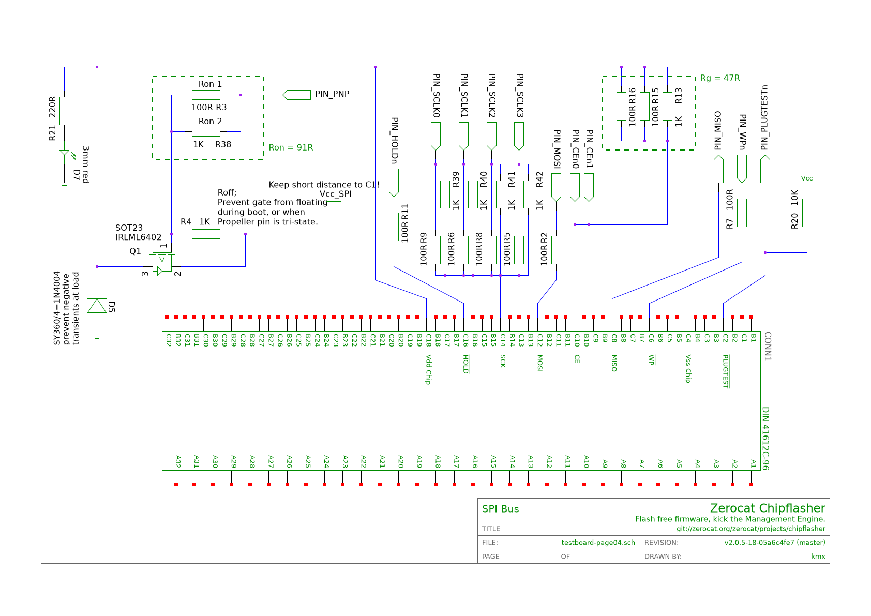871x616 pixels.
Task: Select the 100R resistor R7
Action: (x=742, y=213)
